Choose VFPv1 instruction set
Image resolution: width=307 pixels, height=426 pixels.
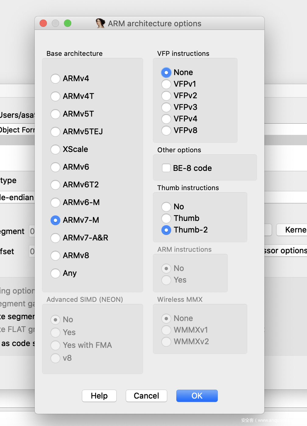click(166, 84)
